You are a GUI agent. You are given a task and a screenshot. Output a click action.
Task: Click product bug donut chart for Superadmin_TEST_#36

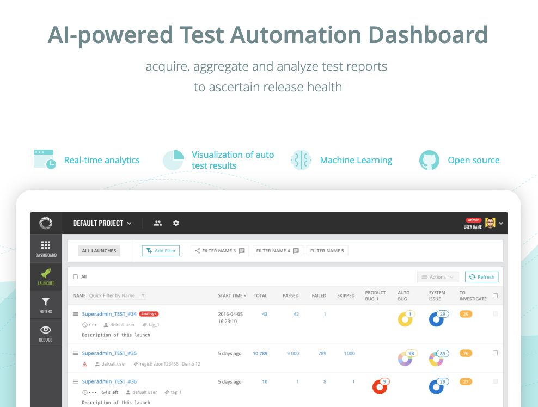(x=380, y=387)
